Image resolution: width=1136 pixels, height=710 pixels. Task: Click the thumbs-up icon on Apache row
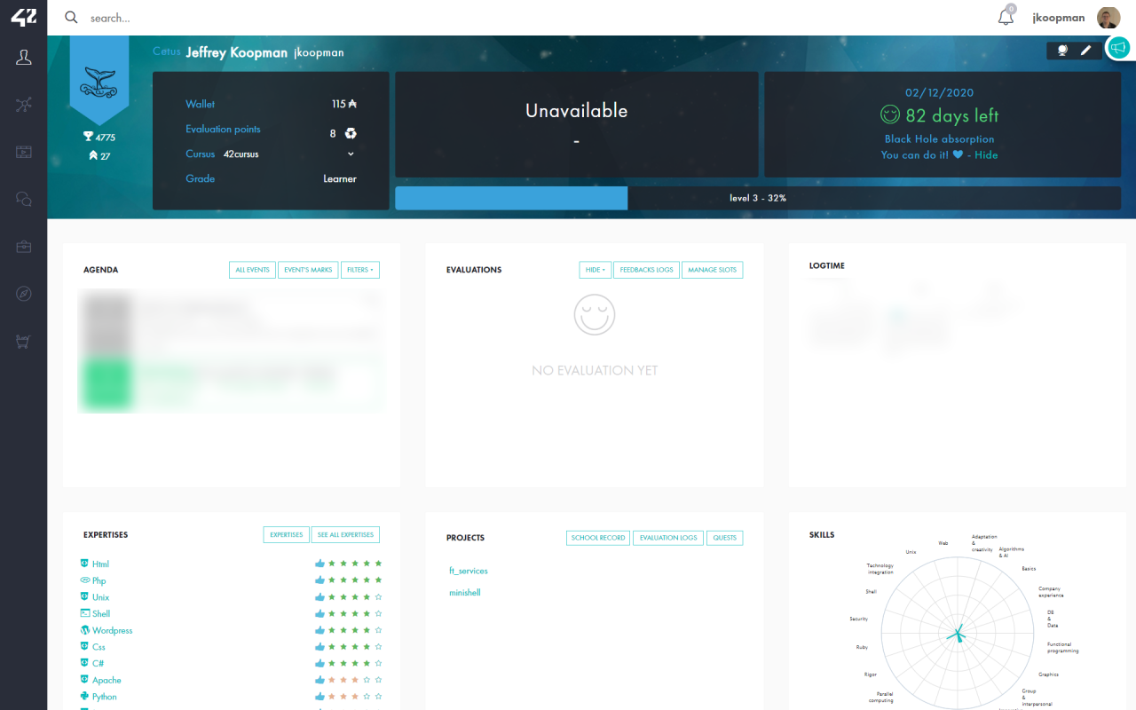[x=319, y=680]
